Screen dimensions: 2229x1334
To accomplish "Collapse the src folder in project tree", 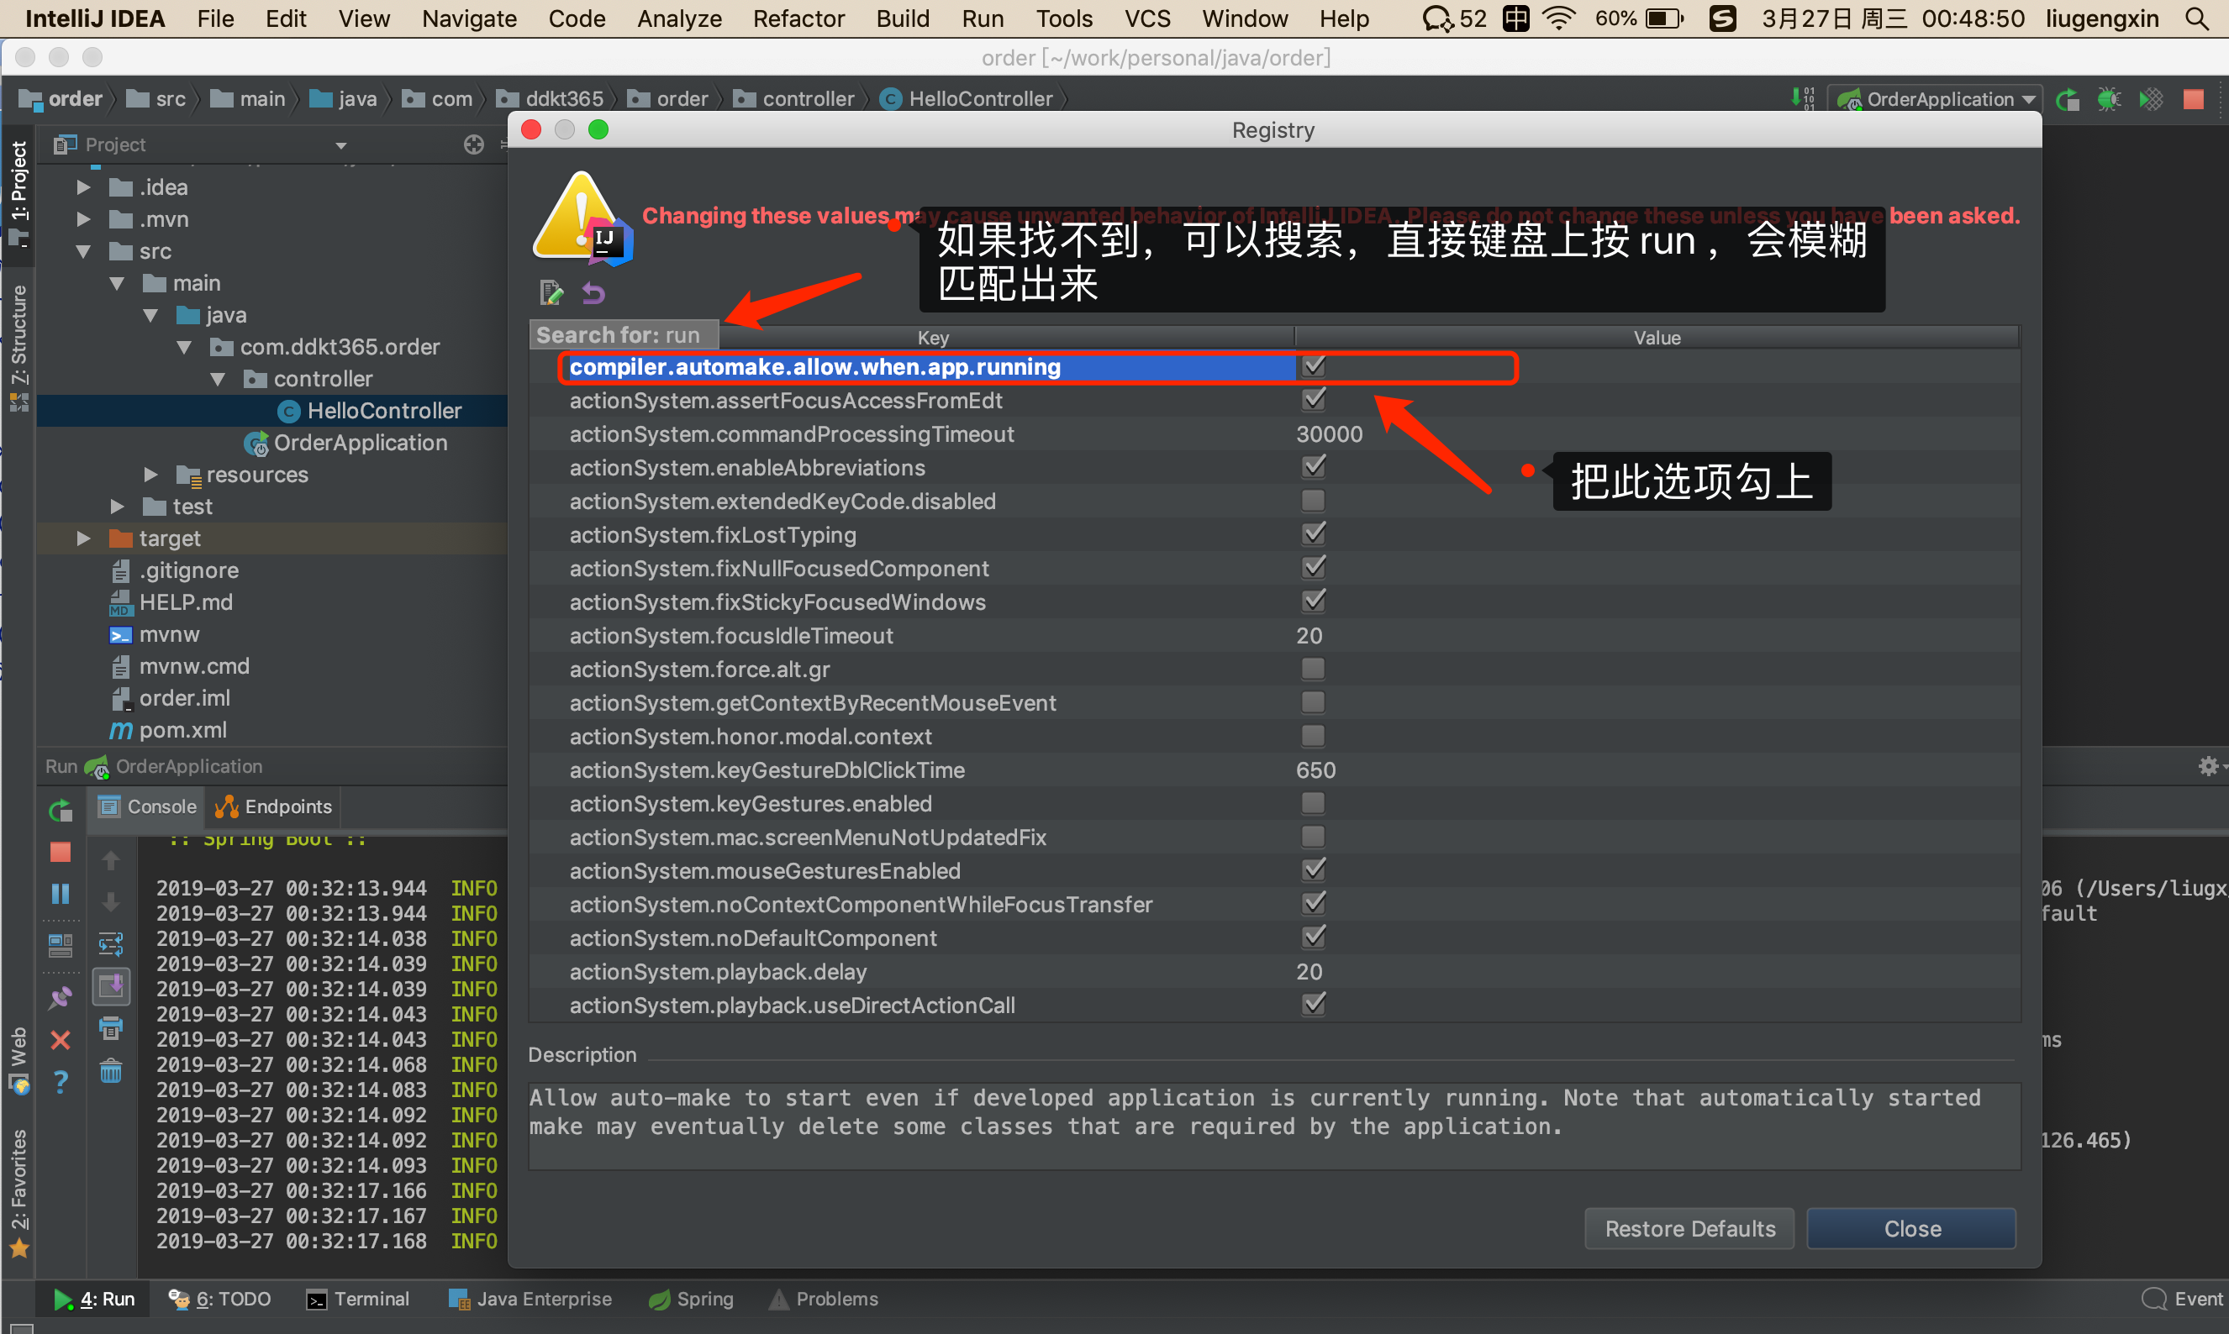I will point(83,252).
